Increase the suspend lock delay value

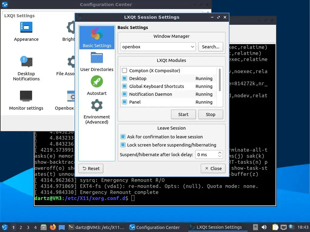click(220, 153)
